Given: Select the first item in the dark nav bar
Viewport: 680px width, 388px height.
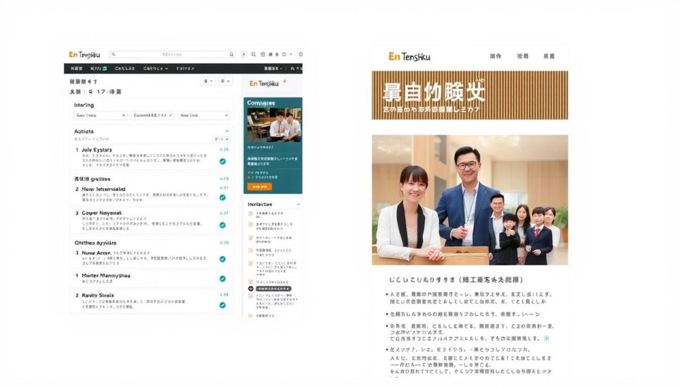Looking at the screenshot, I should click(76, 68).
